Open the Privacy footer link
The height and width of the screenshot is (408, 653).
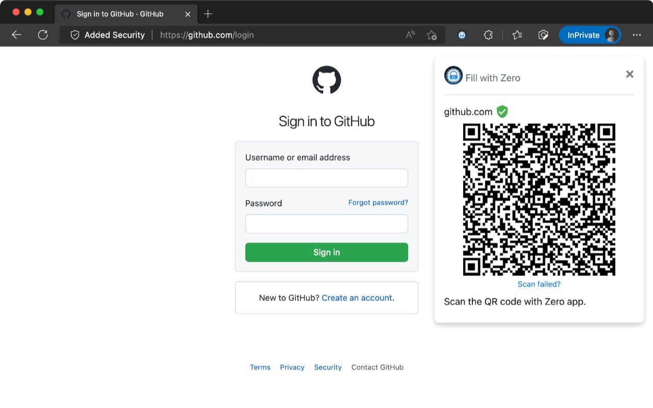tap(292, 367)
